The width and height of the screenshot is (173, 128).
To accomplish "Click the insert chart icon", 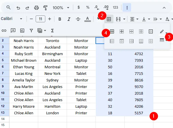I will coord(22,31).
